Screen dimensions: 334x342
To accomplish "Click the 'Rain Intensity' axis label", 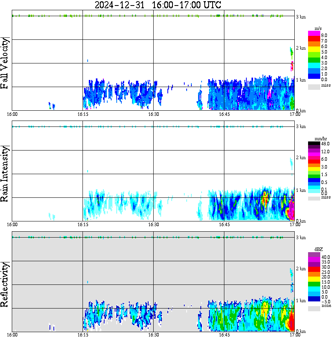I will (x=4, y=174).
